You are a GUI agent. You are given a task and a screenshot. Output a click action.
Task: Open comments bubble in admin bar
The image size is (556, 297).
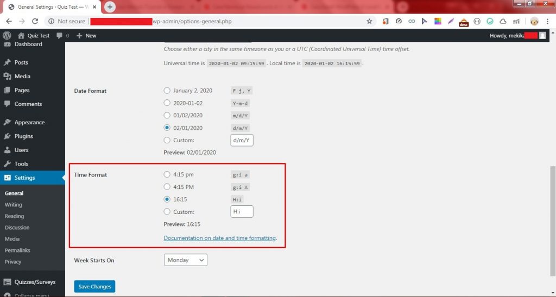(x=59, y=35)
